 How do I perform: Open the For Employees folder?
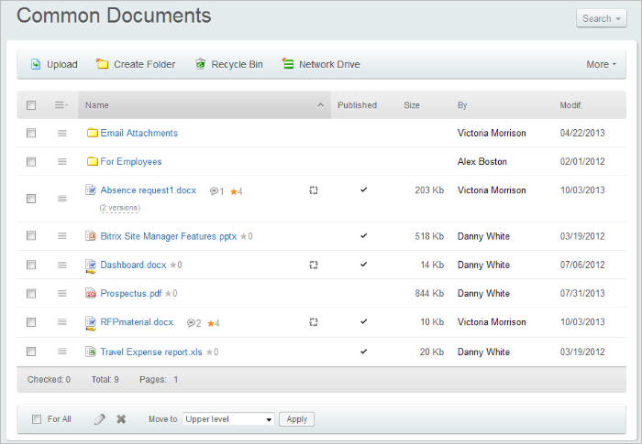click(x=130, y=162)
